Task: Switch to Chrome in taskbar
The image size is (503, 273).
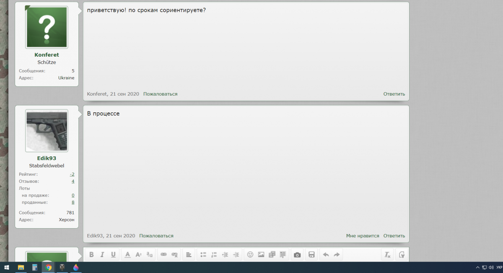Action: [49, 267]
